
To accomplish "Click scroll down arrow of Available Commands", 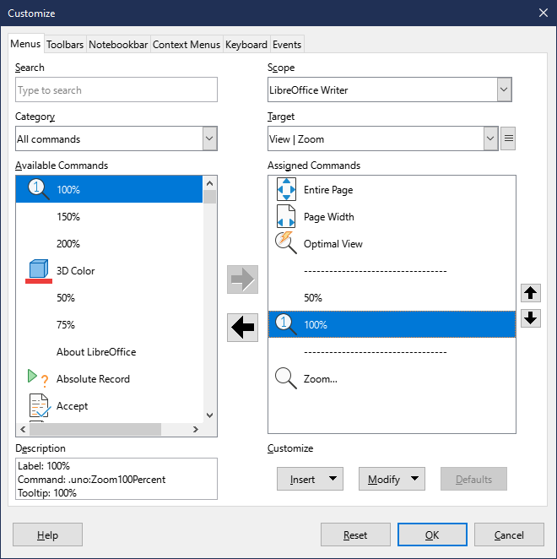I will tap(209, 415).
